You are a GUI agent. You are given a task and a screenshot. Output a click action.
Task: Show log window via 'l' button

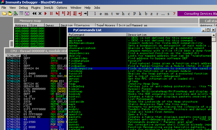95,14
